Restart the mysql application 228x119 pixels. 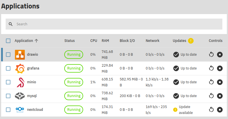pos(211,96)
